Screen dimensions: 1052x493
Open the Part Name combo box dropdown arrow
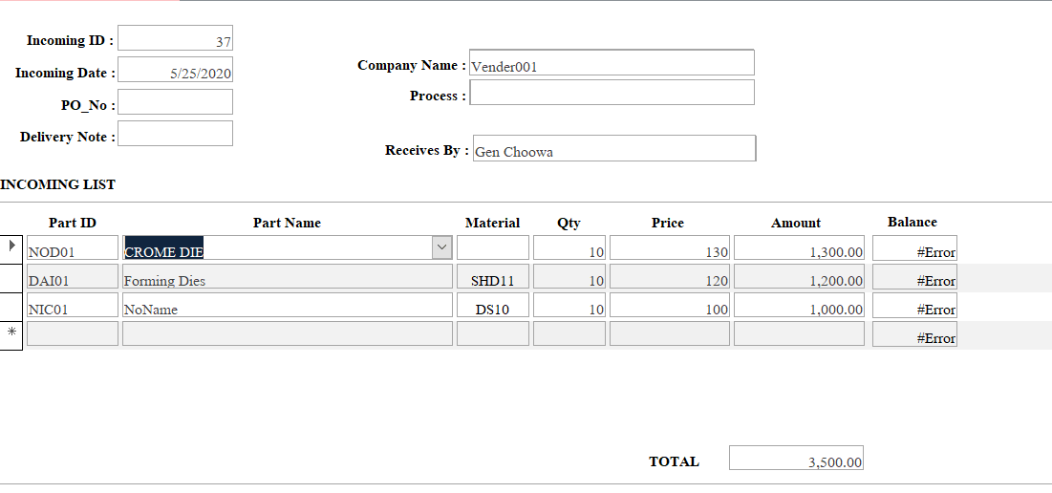(441, 247)
